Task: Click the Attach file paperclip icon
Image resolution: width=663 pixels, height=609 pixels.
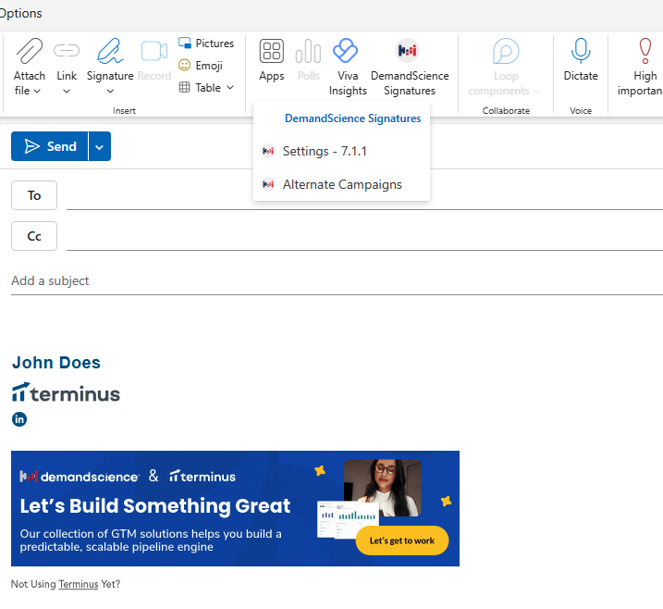Action: [30, 50]
